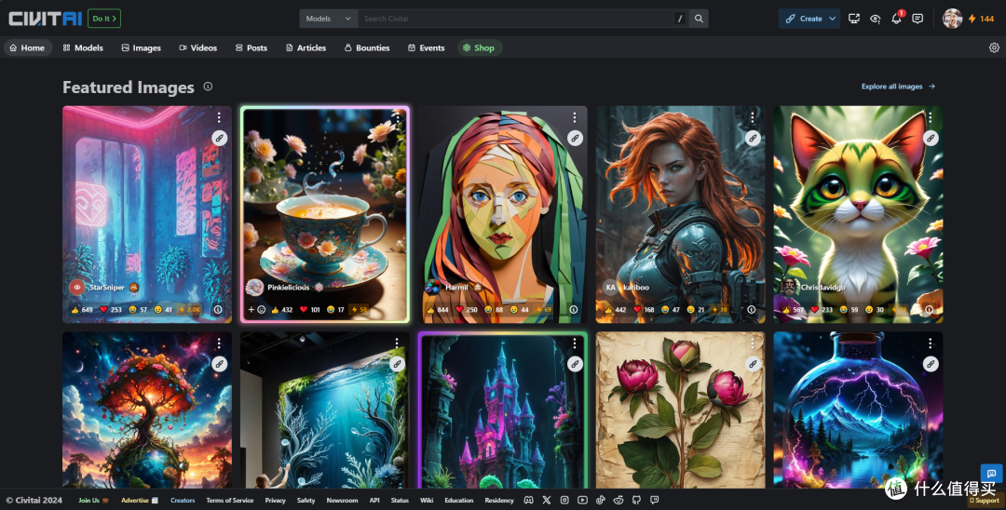Open the chat messages icon
This screenshot has width=1006, height=510.
[x=918, y=19]
